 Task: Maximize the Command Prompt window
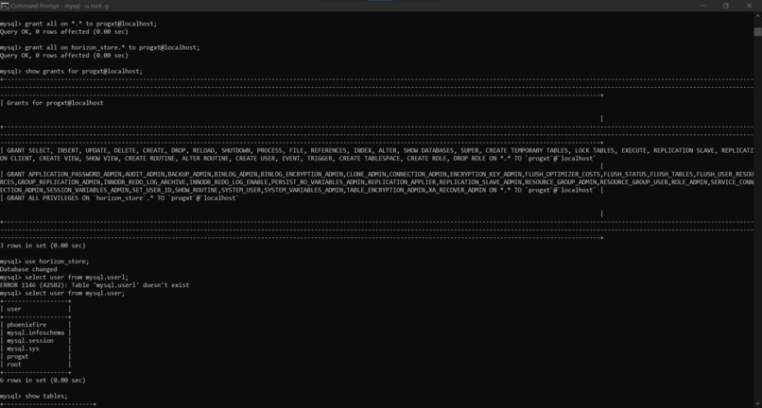click(x=725, y=6)
